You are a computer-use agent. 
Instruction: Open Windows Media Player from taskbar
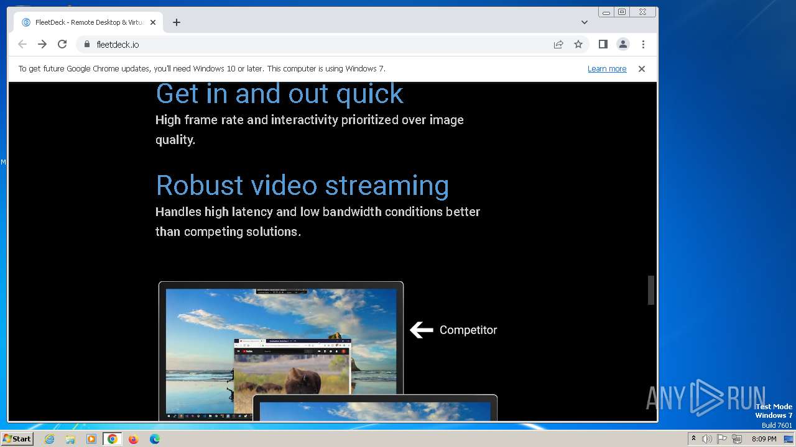91,439
